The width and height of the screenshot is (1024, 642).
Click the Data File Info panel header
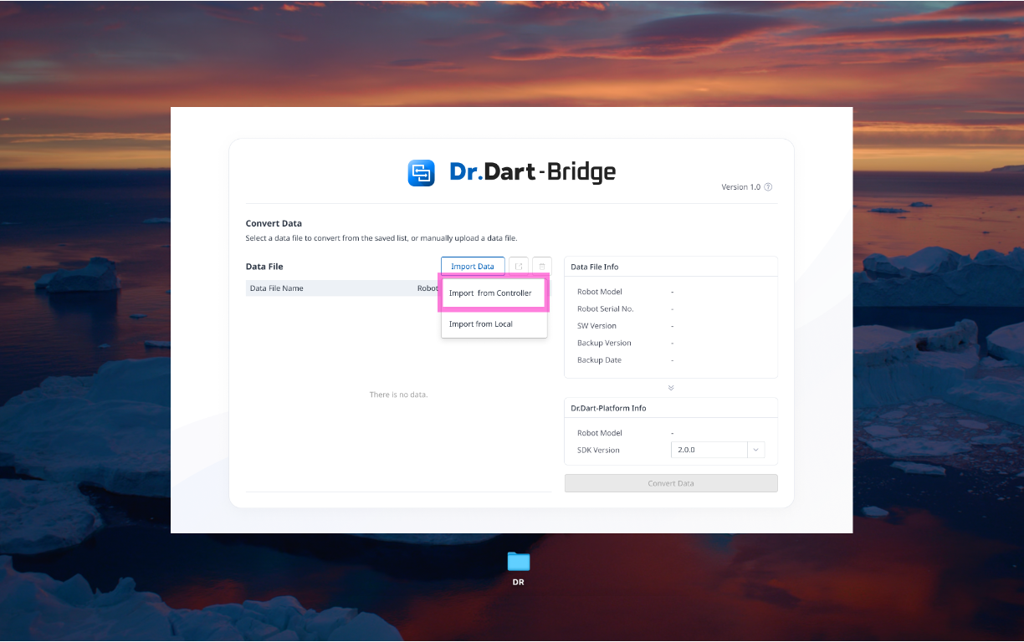(595, 267)
